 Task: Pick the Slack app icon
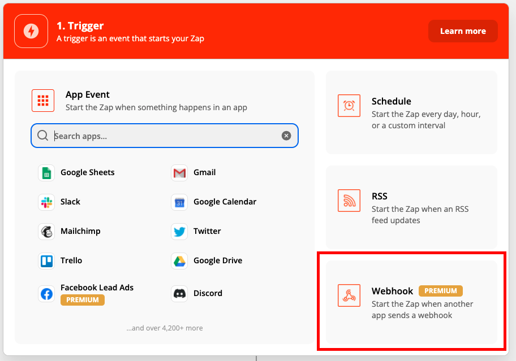pyautogui.click(x=46, y=202)
